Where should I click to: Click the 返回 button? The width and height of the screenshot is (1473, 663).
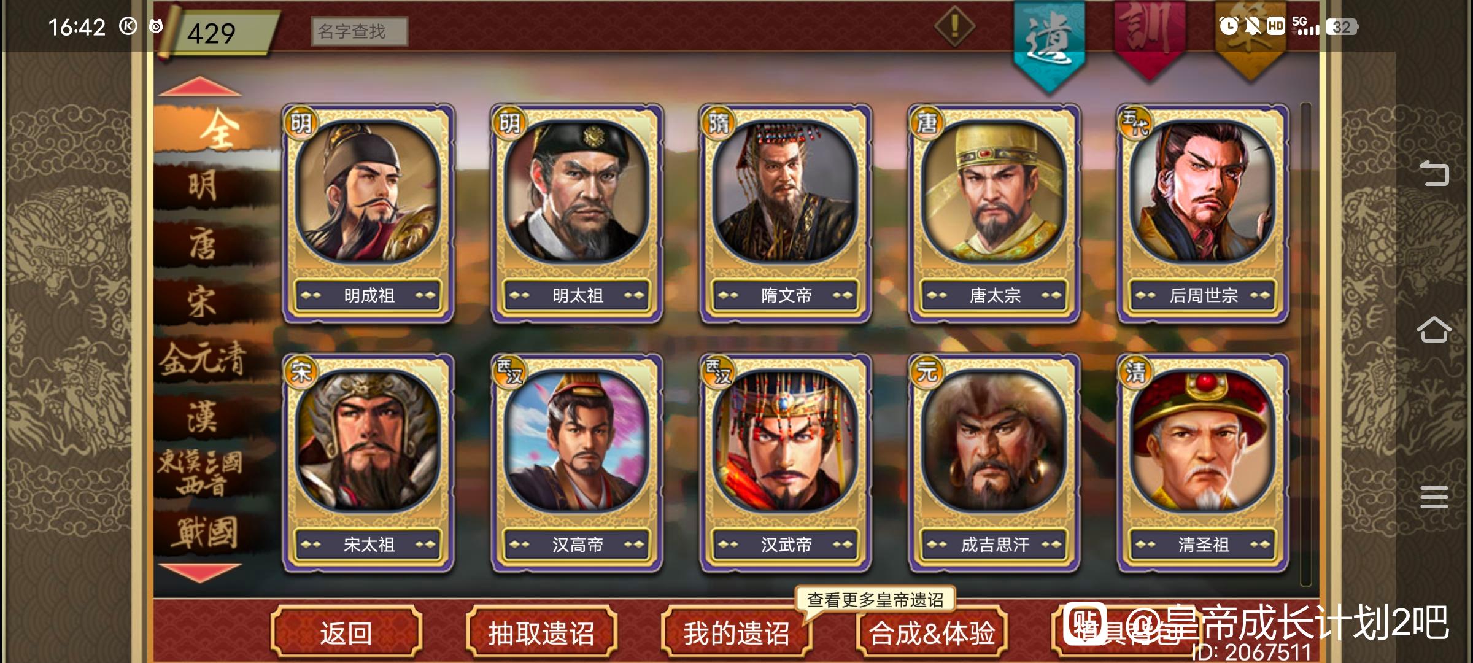click(x=346, y=632)
